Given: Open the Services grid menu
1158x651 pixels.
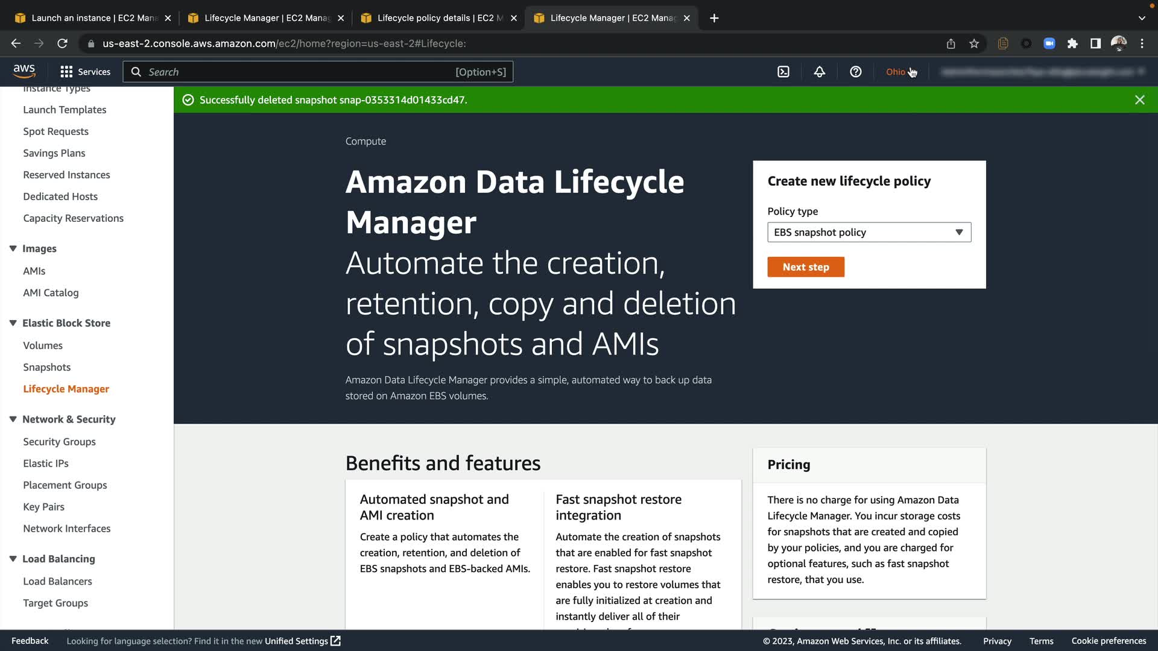Looking at the screenshot, I should pyautogui.click(x=85, y=72).
